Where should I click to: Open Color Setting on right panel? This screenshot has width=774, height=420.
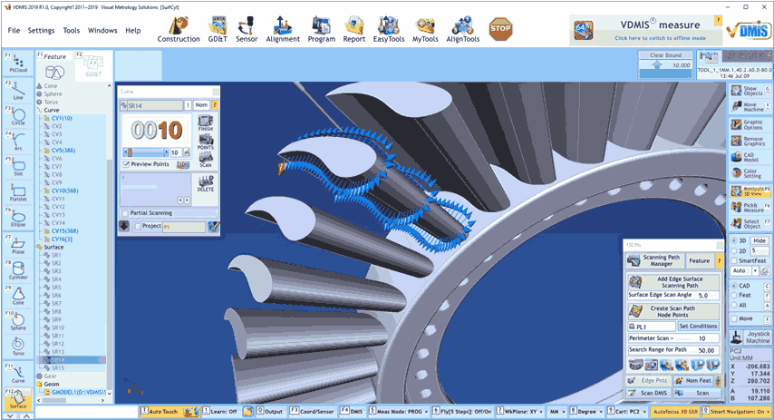click(749, 173)
